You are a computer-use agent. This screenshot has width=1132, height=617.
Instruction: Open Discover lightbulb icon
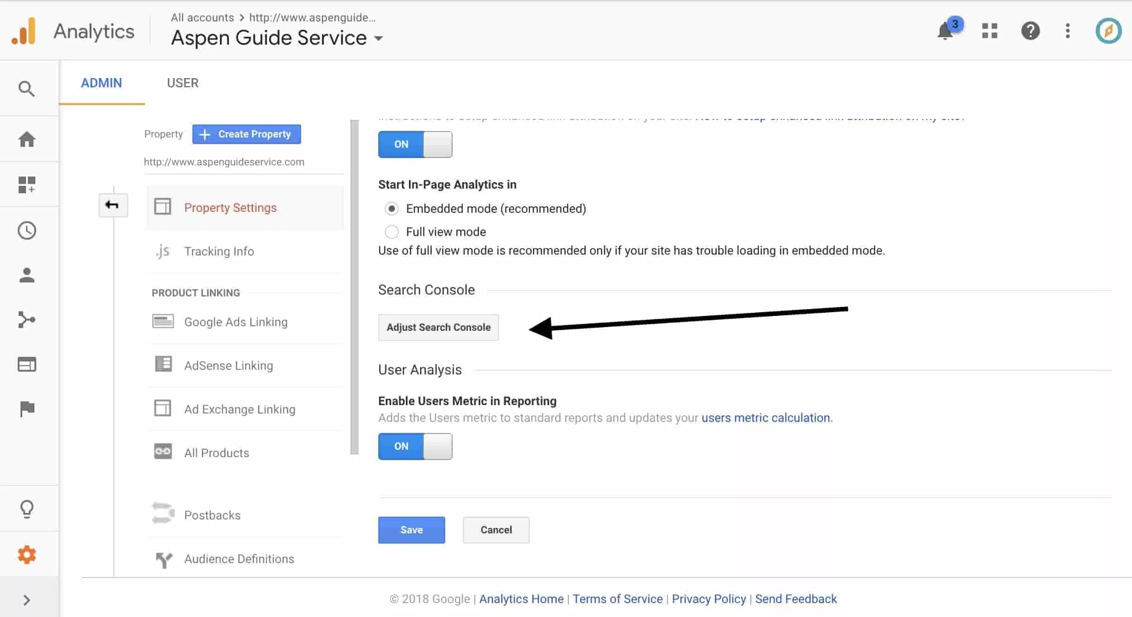(x=26, y=509)
